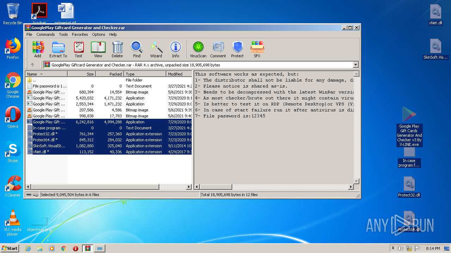Image resolution: width=451 pixels, height=253 pixels.
Task: Sort files by the Type column
Action: pyautogui.click(x=145, y=74)
